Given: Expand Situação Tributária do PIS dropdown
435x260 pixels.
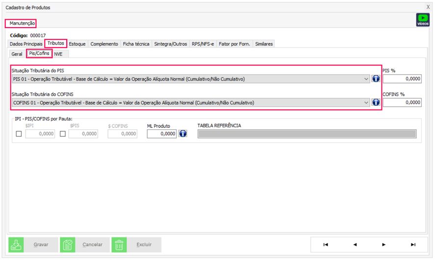Looking at the screenshot, I should pos(366,79).
